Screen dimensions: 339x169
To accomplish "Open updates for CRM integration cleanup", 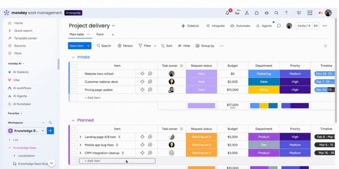I will (150, 153).
